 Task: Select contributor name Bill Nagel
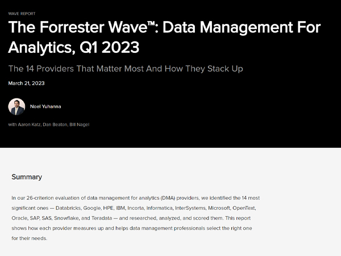pyautogui.click(x=80, y=125)
